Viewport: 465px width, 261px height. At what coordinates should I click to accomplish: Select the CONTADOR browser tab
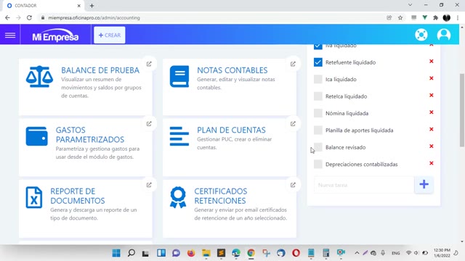(43, 6)
